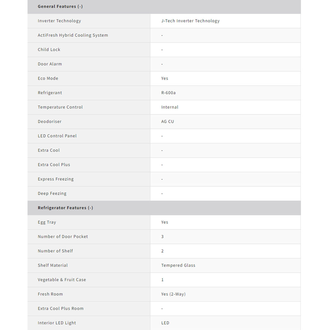Click the Tempered Glass shelf material value
Viewport: 330px width, 330px height.
(x=178, y=265)
